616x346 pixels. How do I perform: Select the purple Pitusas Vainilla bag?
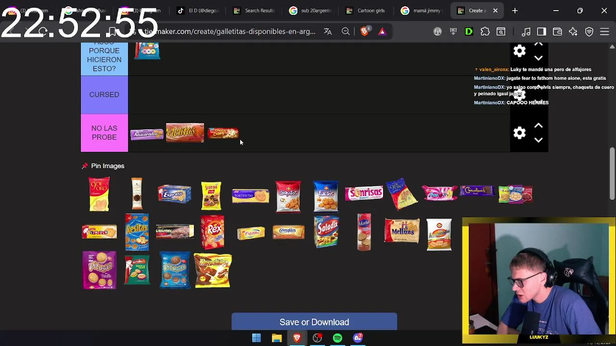[x=99, y=270]
